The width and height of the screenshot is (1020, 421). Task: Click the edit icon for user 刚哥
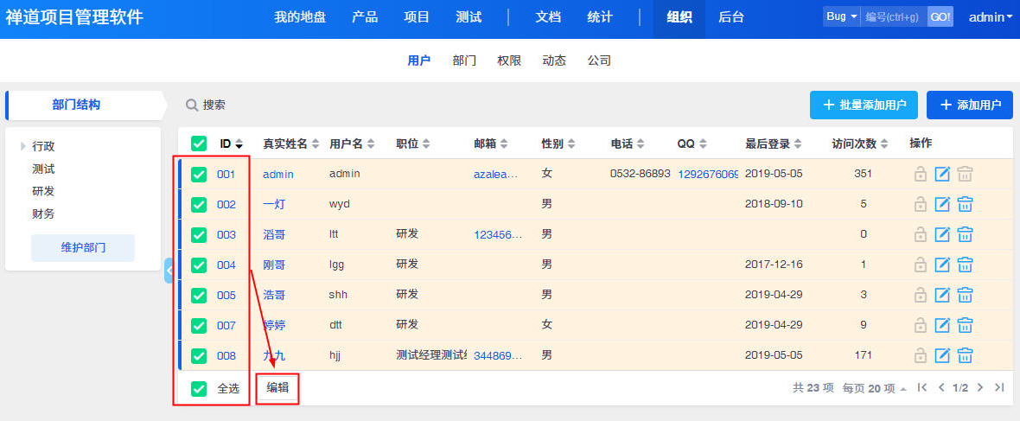pos(943,265)
